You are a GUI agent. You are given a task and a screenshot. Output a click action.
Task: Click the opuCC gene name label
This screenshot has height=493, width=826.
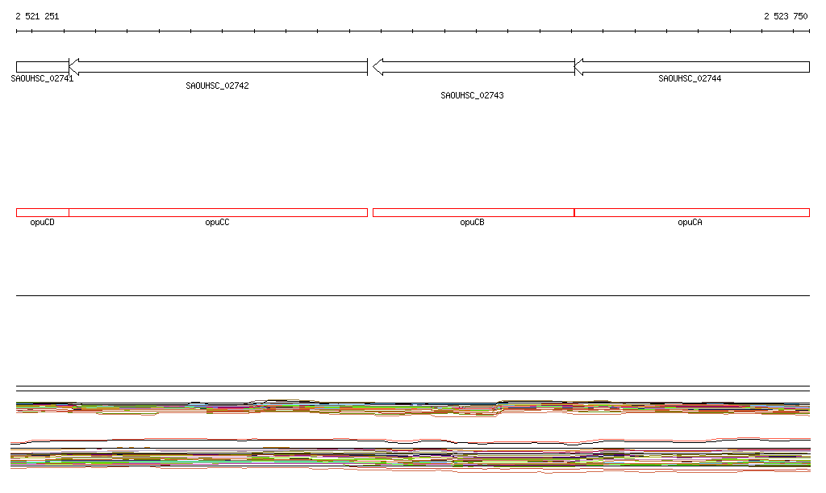217,222
